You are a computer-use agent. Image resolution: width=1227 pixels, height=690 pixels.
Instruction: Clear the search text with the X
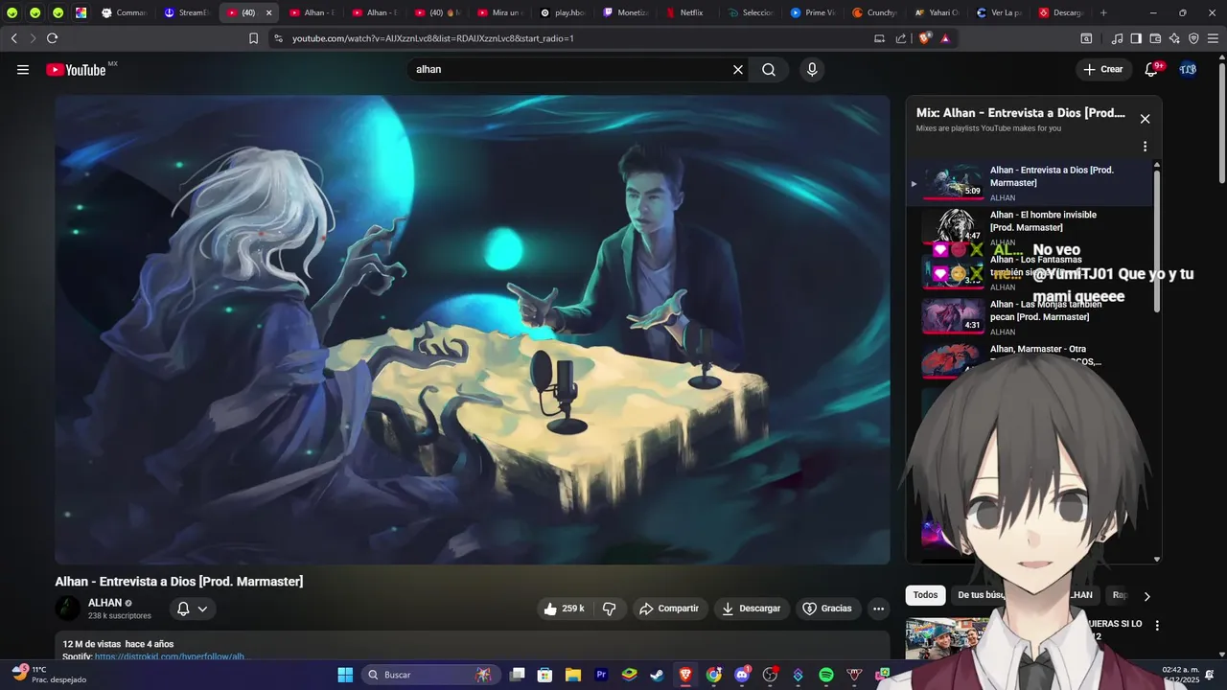click(738, 69)
